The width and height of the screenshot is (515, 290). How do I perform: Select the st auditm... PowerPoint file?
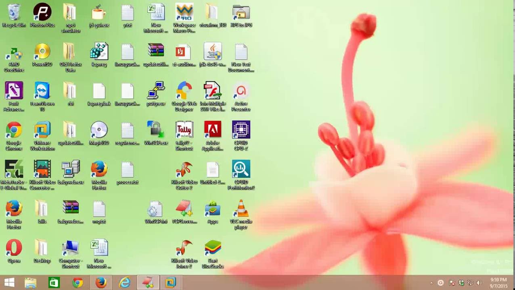point(184,52)
